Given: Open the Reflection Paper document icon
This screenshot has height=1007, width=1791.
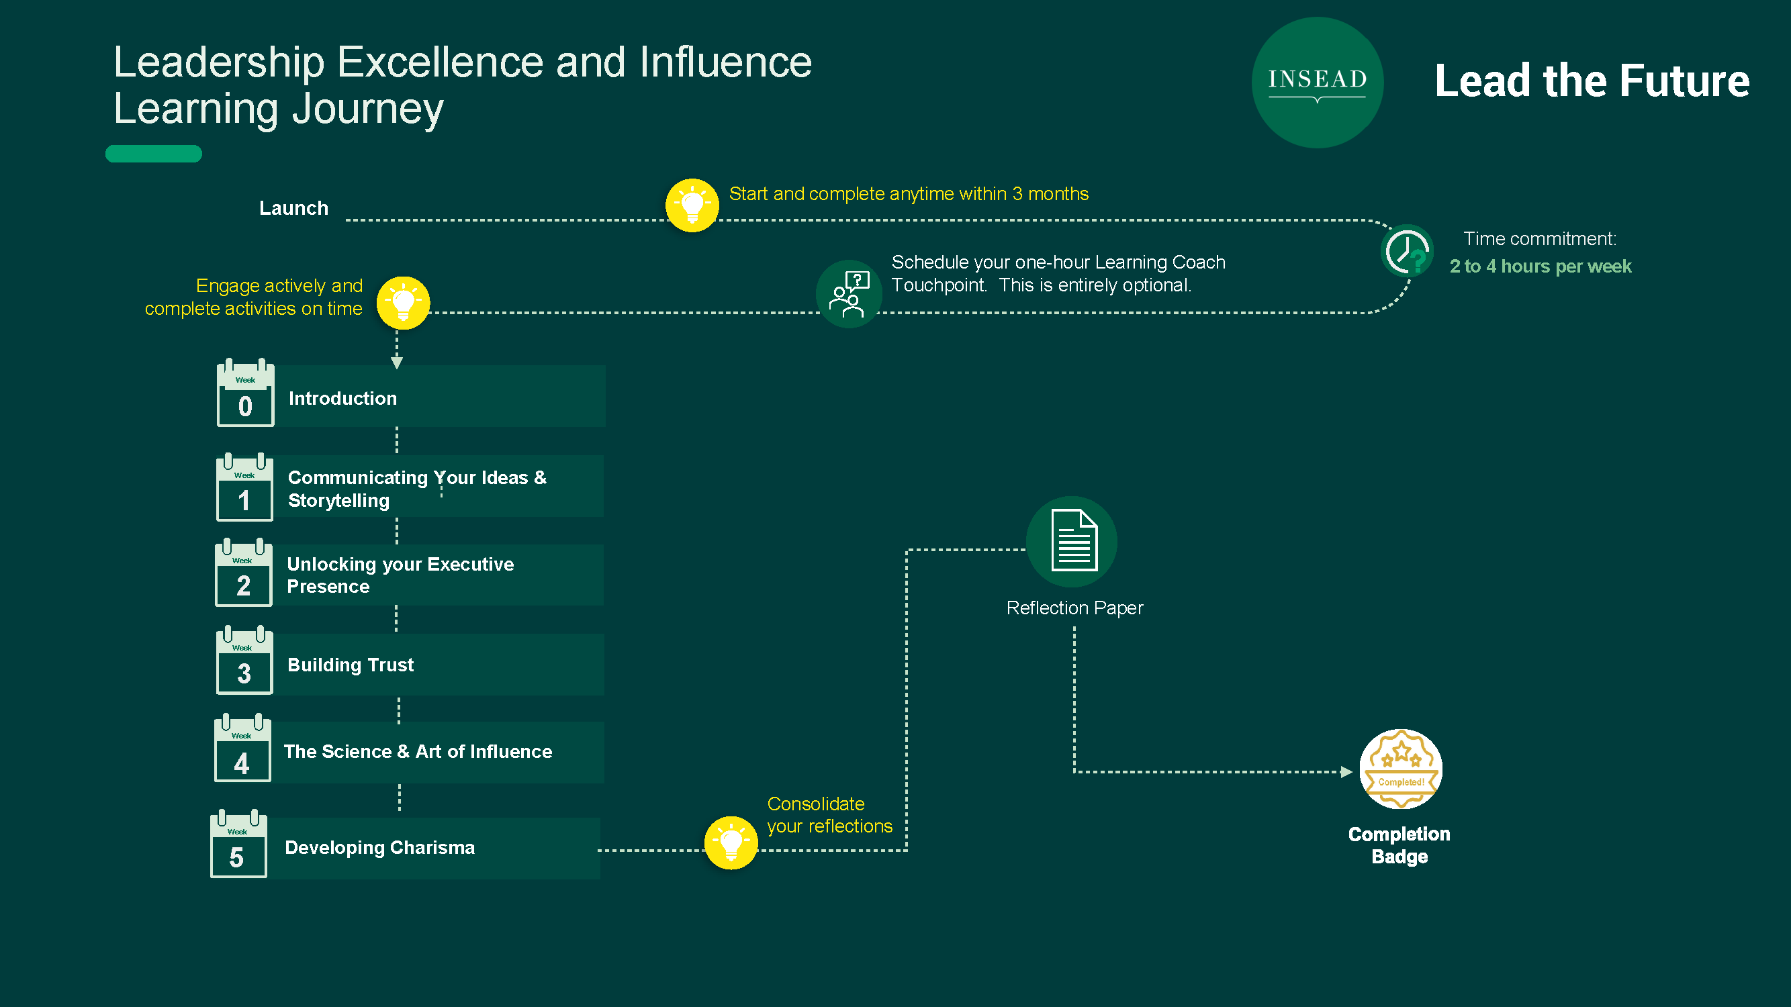Looking at the screenshot, I should pos(1072,541).
